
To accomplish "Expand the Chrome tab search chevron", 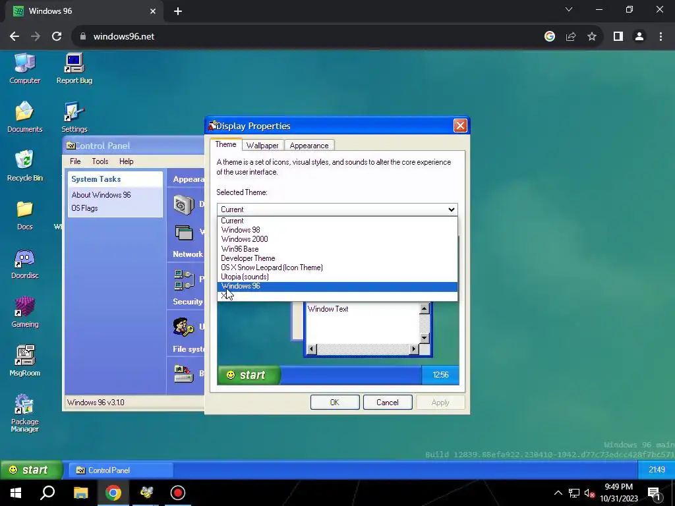I will coord(569,9).
